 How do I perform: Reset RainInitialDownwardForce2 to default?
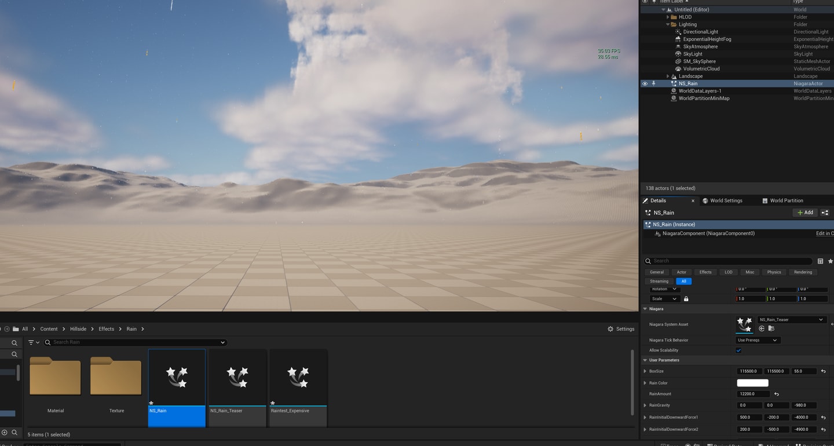pyautogui.click(x=823, y=430)
